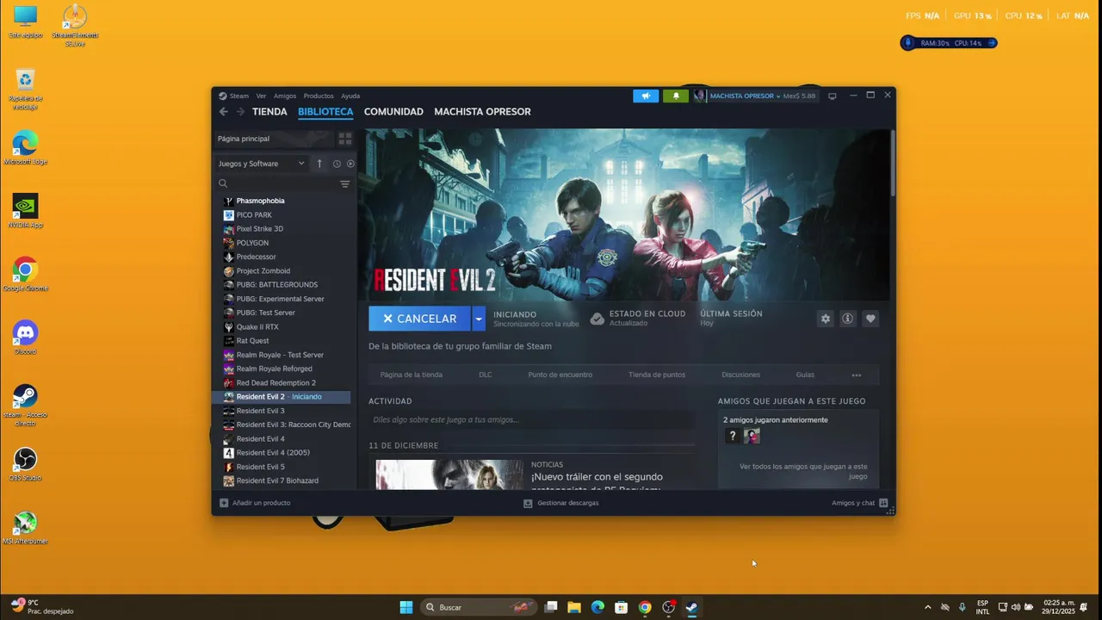The image size is (1102, 620).
Task: Open the Guías link
Action: 805,375
